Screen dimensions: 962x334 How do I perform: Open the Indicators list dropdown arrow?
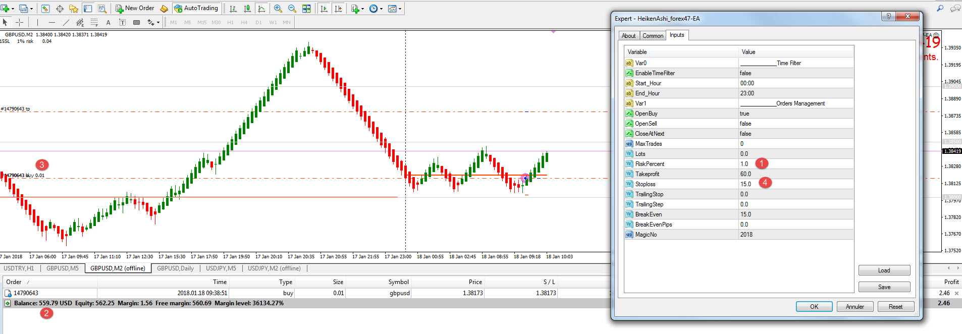pos(362,9)
